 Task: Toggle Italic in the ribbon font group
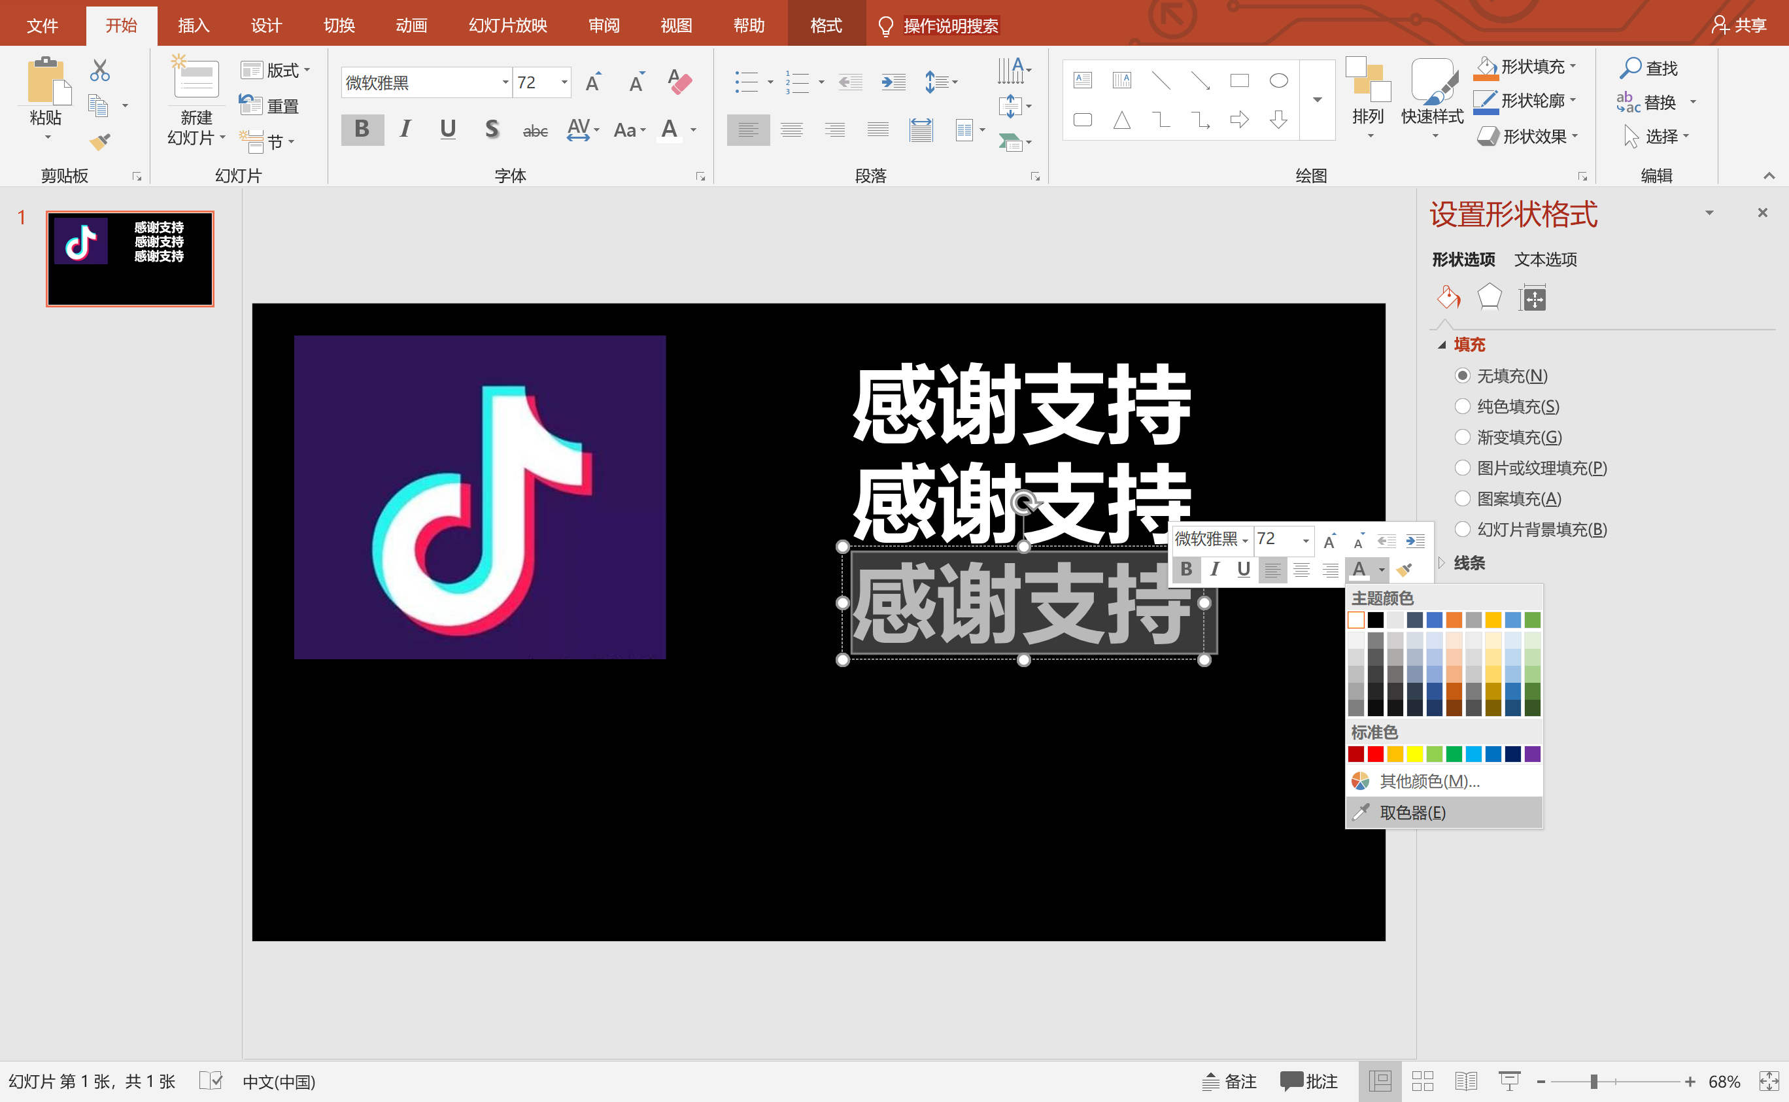click(x=405, y=129)
